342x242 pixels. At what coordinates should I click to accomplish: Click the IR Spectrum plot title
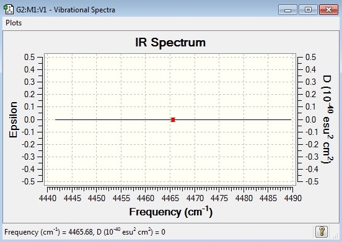(170, 42)
